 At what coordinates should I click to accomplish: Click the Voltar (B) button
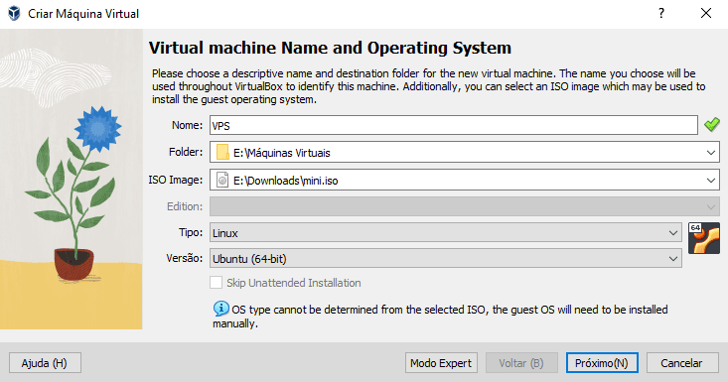point(521,362)
